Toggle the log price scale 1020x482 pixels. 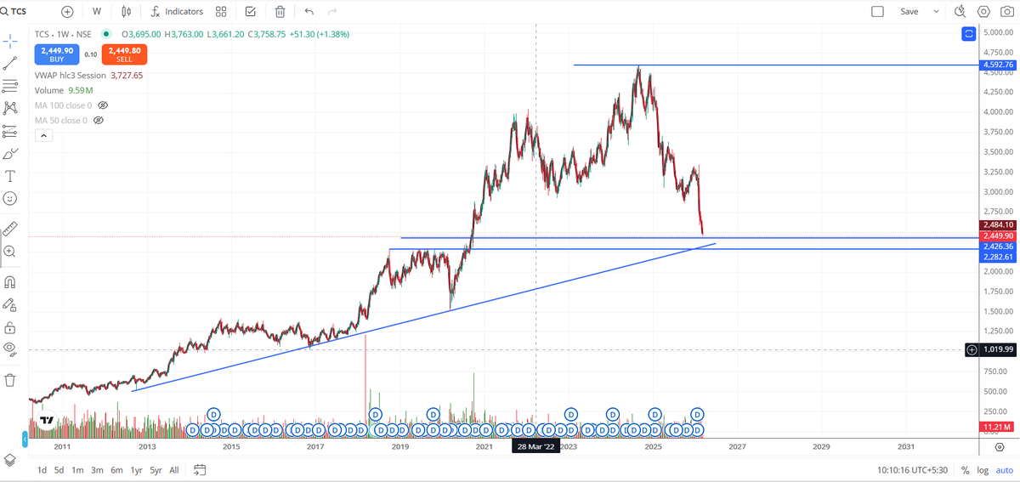tap(981, 469)
